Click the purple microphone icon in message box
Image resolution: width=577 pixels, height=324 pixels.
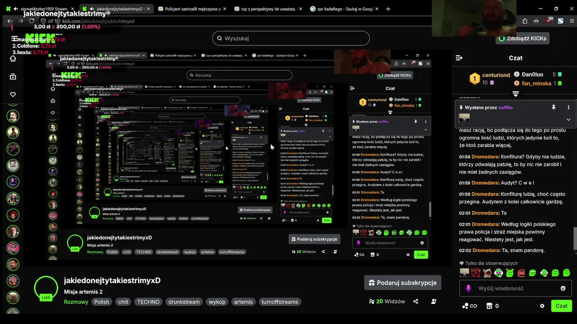point(468,288)
